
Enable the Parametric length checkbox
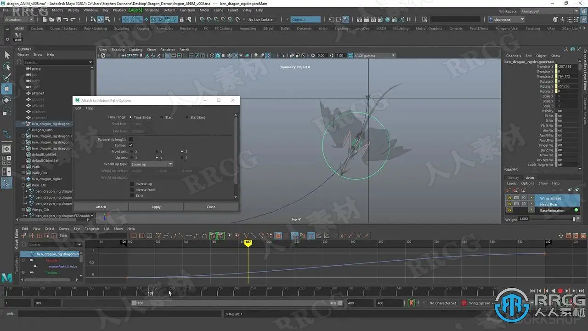click(x=131, y=139)
